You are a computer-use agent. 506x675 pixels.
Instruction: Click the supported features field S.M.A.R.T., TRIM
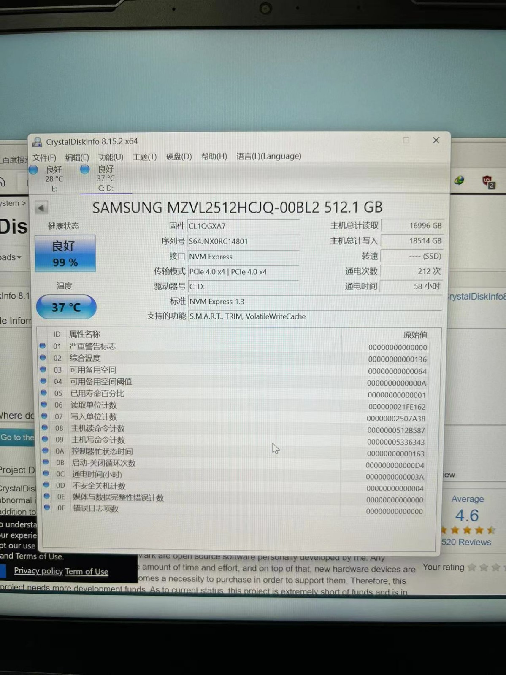coord(315,316)
